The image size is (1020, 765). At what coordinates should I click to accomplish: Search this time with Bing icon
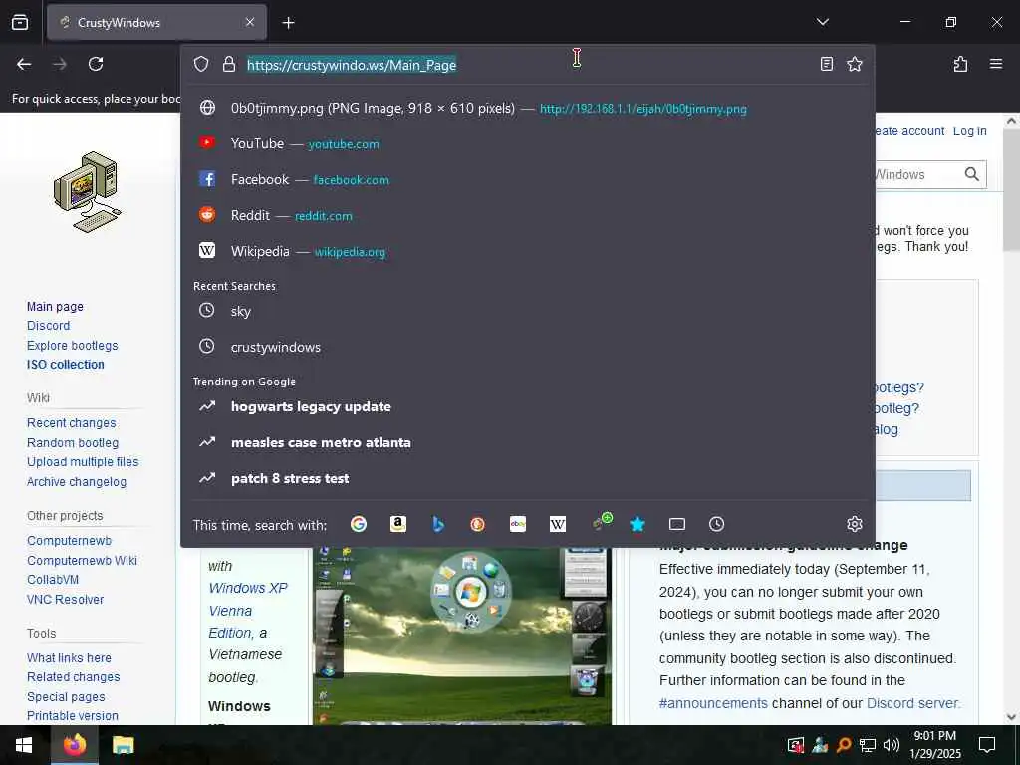coord(438,524)
